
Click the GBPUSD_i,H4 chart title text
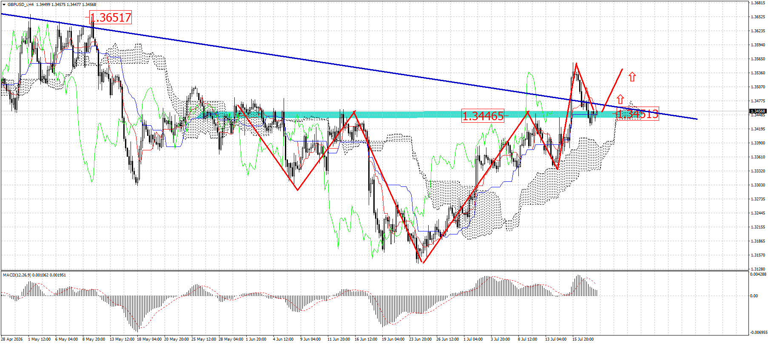point(20,5)
